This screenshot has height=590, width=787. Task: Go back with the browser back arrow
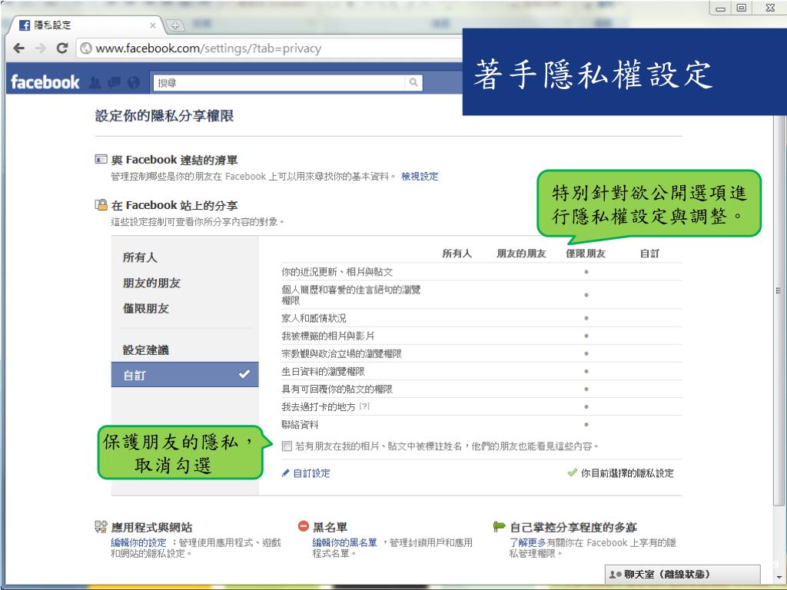click(19, 48)
